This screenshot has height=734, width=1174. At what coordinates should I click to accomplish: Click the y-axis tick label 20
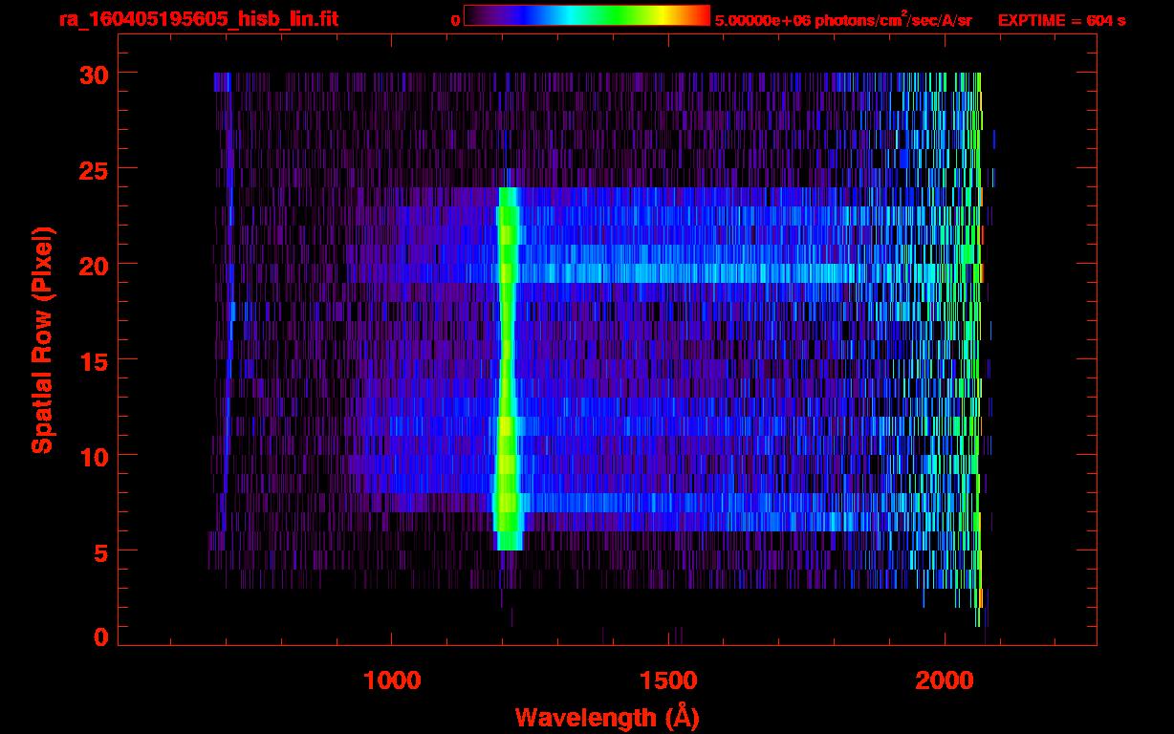pyautogui.click(x=93, y=265)
